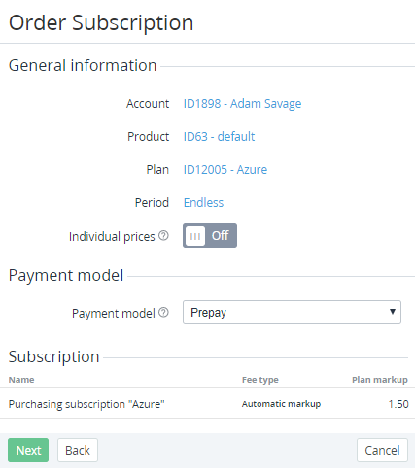The height and width of the screenshot is (472, 415).
Task: Click the toggle handle grip icon
Action: (195, 236)
